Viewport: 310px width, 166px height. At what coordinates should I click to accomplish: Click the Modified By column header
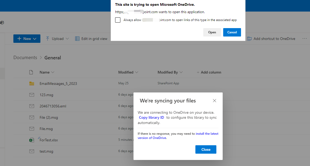(168, 72)
